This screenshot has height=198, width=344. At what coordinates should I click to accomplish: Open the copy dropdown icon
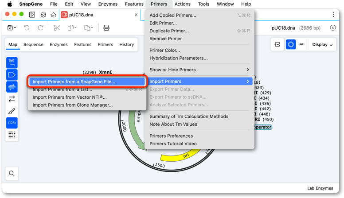pyautogui.click(x=72, y=27)
